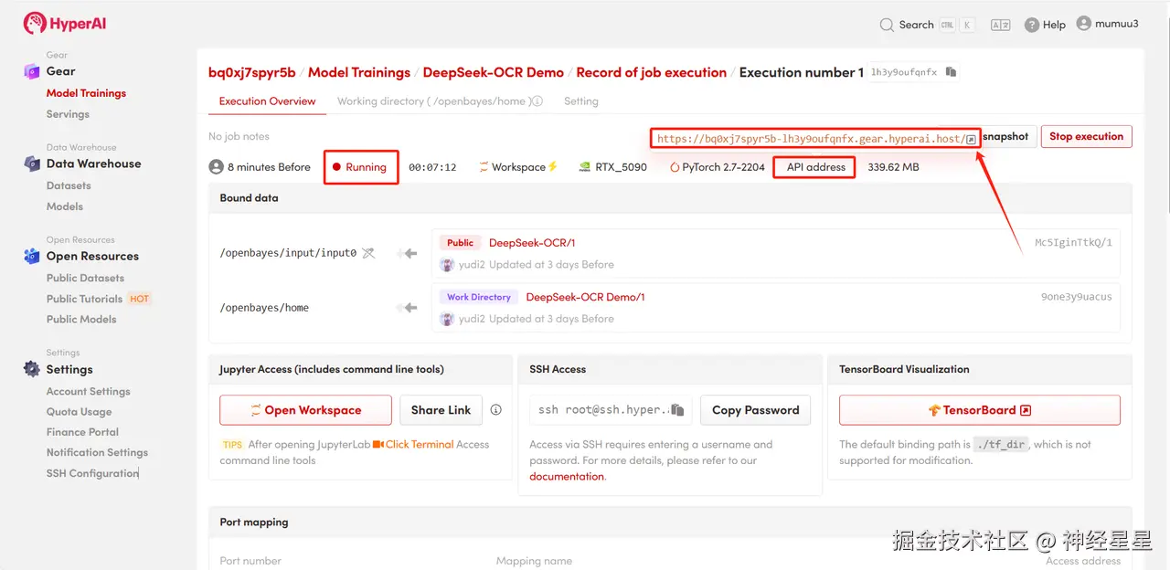Image resolution: width=1170 pixels, height=570 pixels.
Task: Open the Model Trainings breadcrumb link
Action: pos(359,72)
